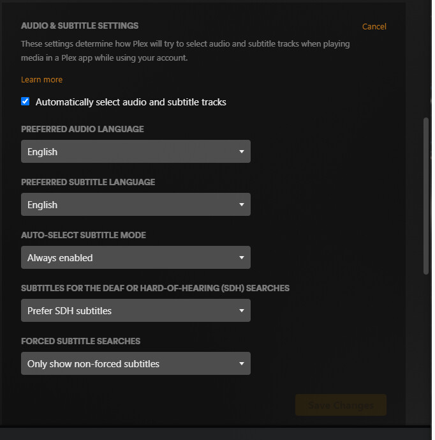
Task: Click the Audio & Subtitle Settings heading
Action: point(80,26)
